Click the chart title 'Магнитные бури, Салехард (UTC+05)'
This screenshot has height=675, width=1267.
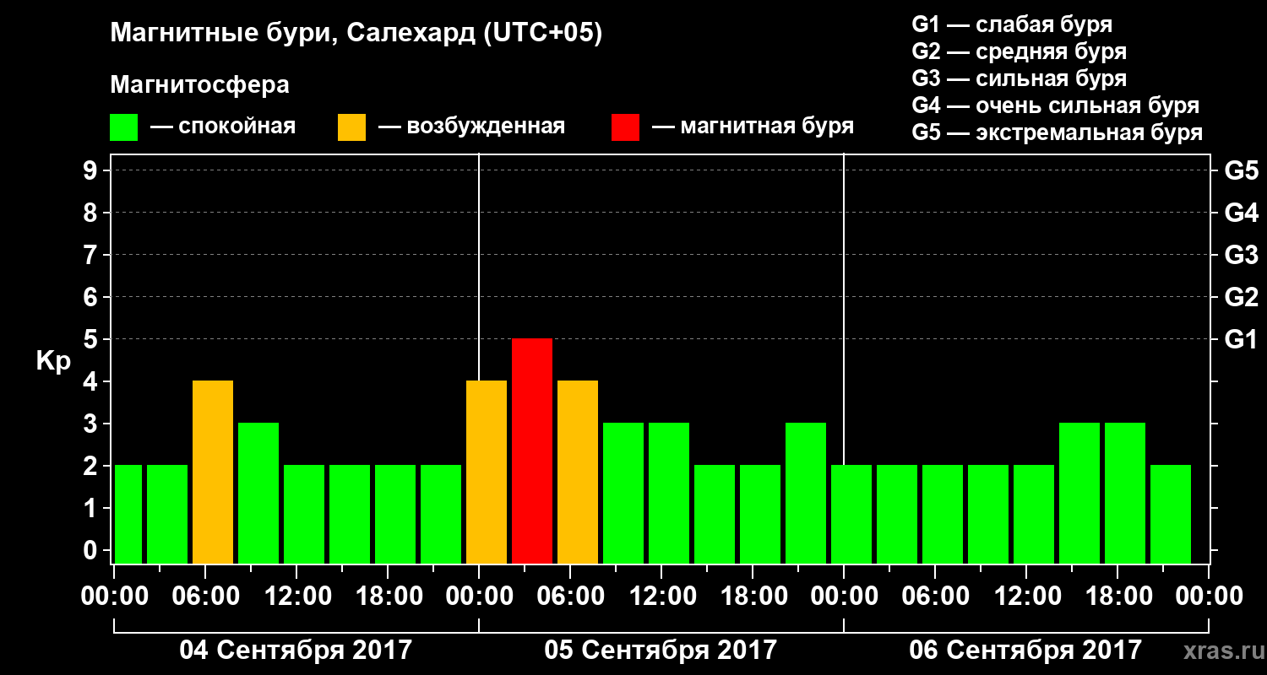coord(356,34)
